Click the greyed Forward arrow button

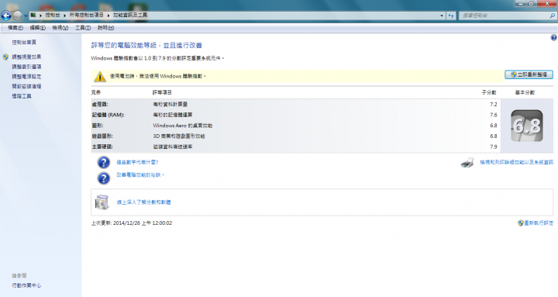[x=17, y=16]
